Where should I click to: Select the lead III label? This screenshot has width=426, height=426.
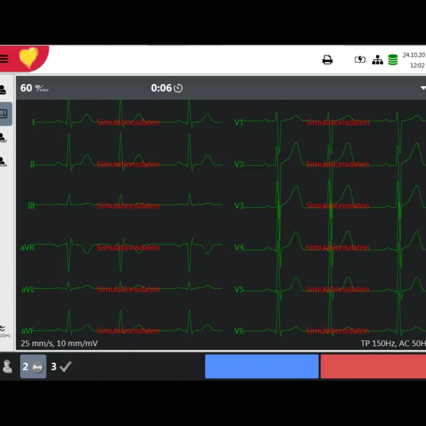[31, 206]
